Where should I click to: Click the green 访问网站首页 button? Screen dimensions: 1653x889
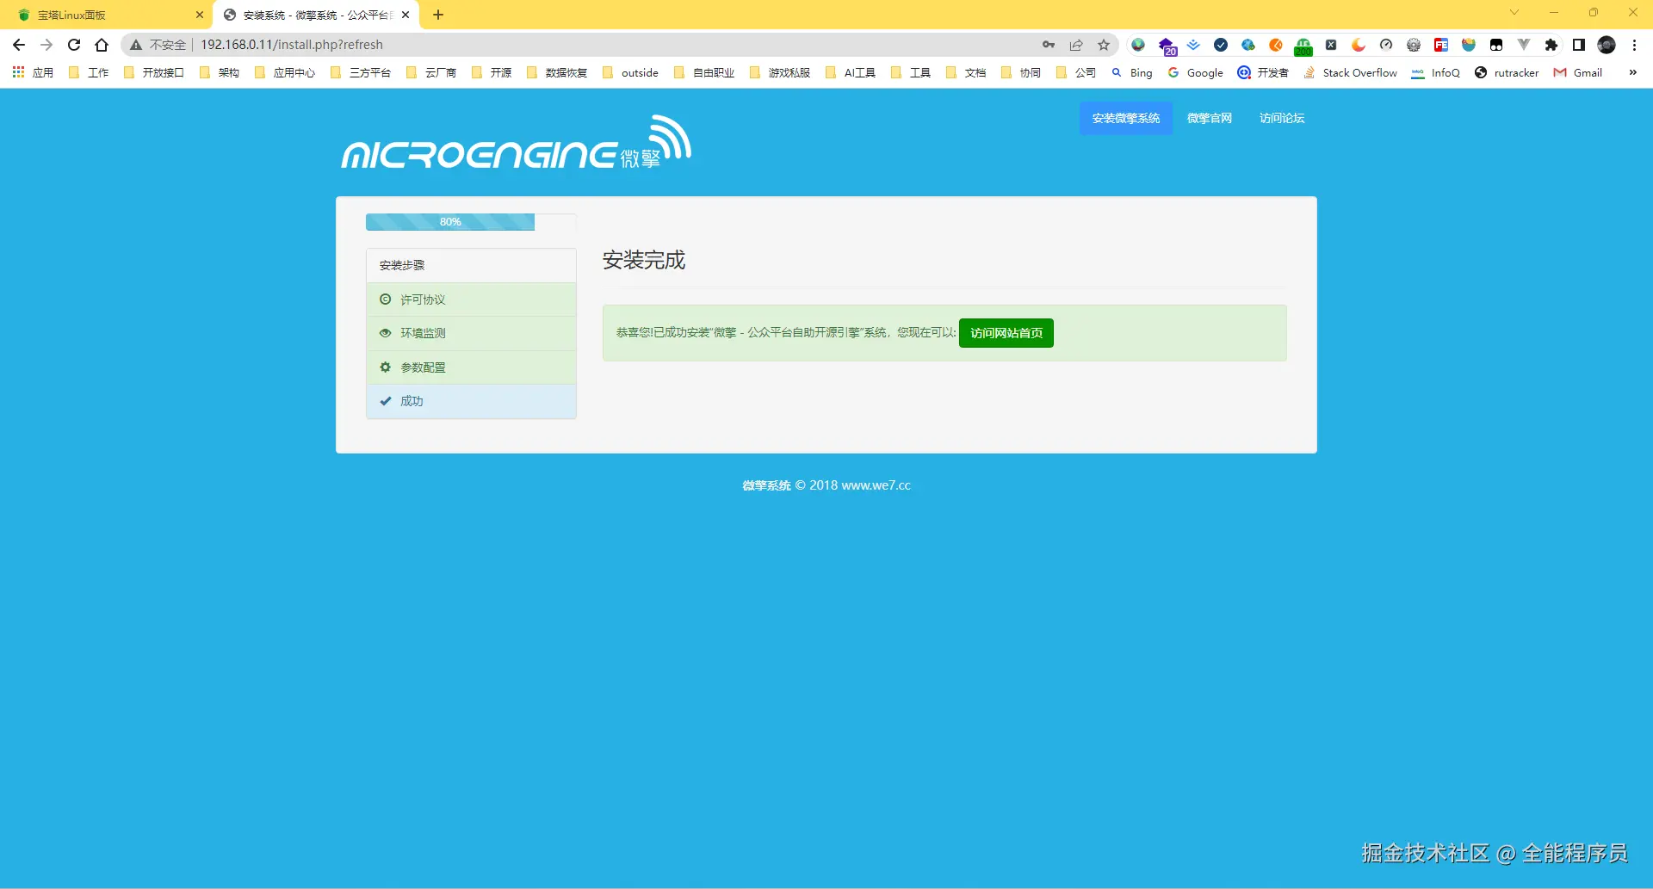pyautogui.click(x=1006, y=333)
